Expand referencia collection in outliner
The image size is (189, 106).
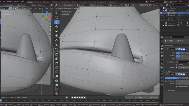point(164,26)
